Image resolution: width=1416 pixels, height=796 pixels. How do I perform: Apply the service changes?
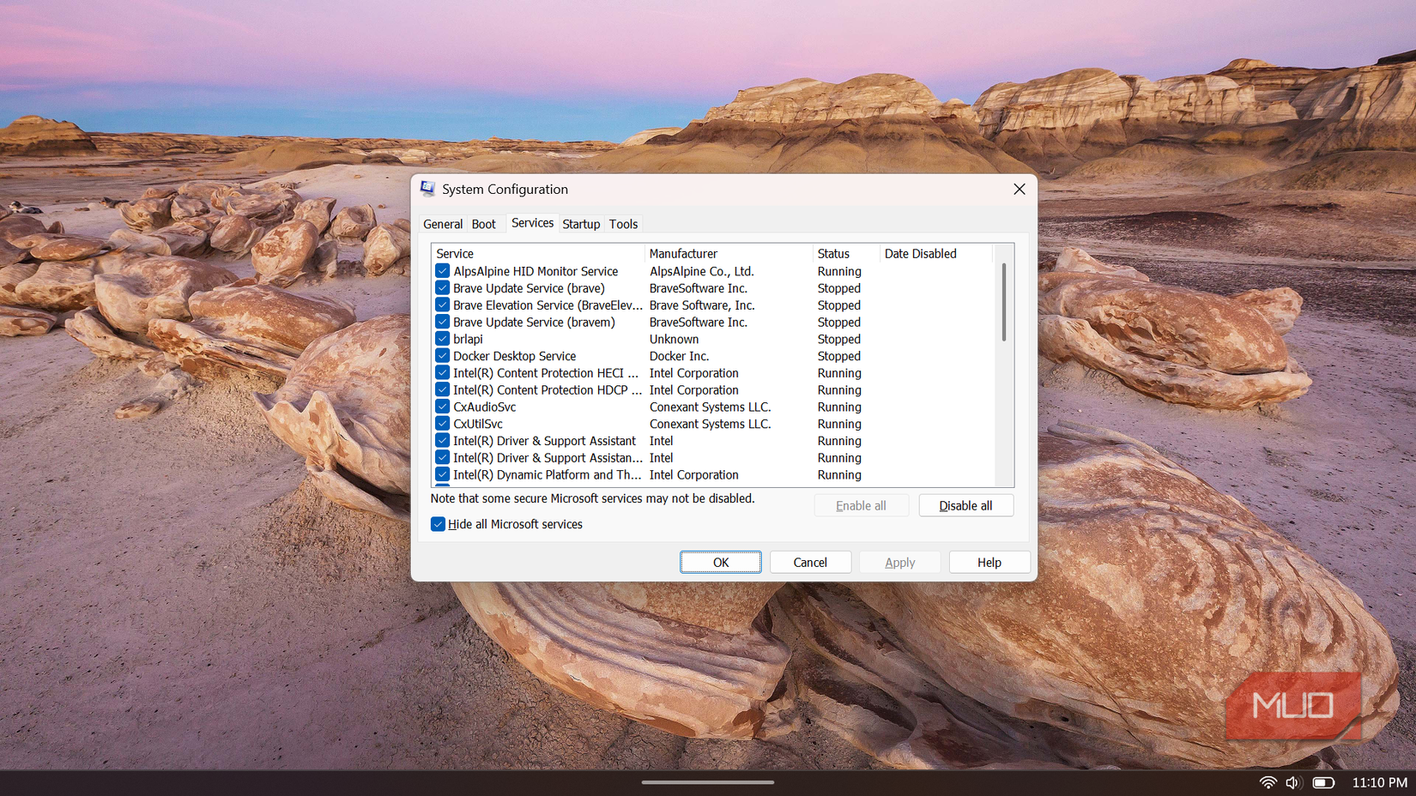[899, 562]
